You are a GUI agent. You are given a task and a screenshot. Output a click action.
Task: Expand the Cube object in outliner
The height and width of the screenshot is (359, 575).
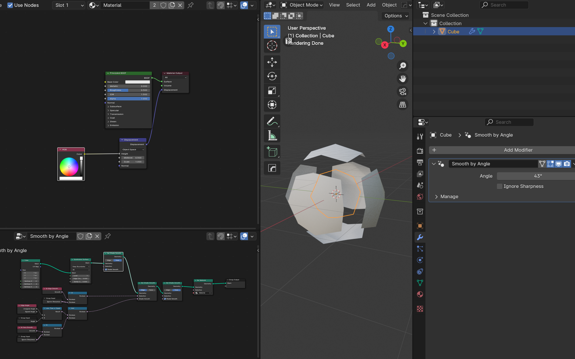pyautogui.click(x=434, y=32)
